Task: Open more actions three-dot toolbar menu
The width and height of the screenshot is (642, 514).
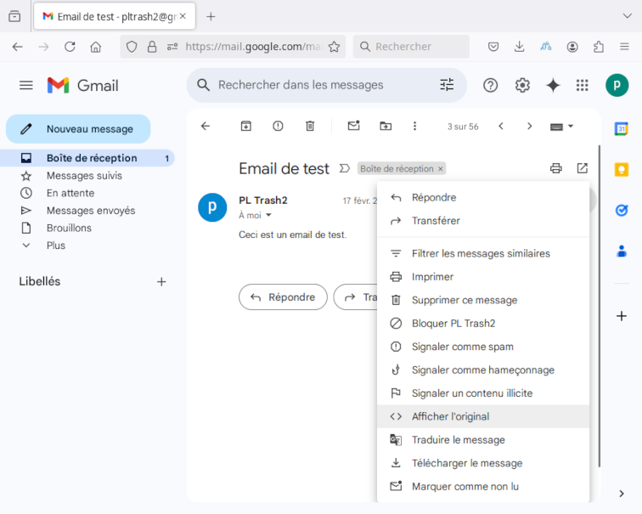Action: tap(414, 126)
